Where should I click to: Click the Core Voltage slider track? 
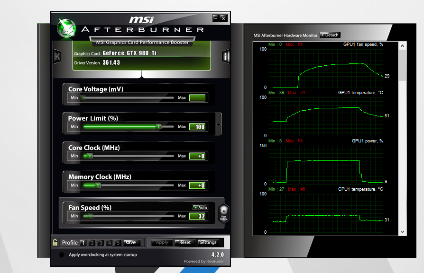(x=129, y=97)
